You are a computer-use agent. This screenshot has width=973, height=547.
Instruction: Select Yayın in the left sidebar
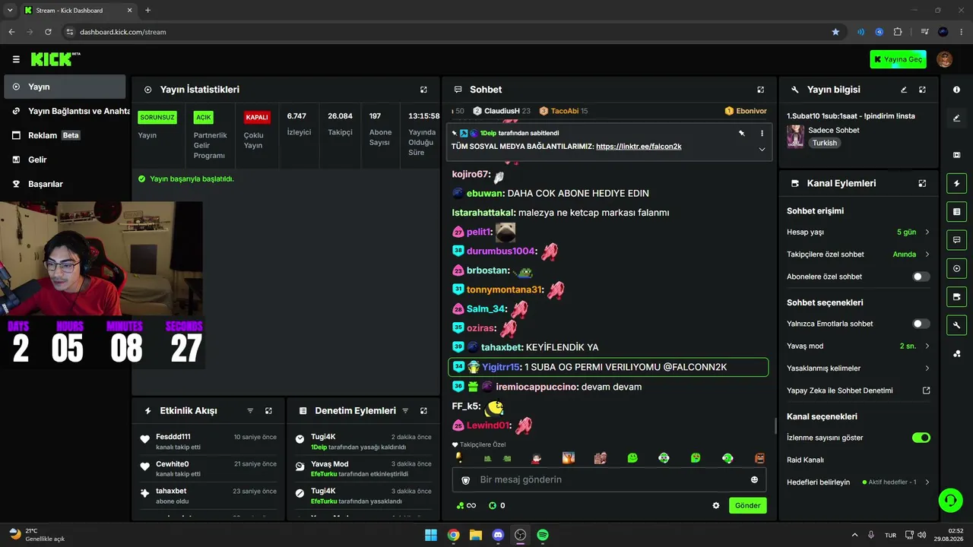tap(65, 87)
